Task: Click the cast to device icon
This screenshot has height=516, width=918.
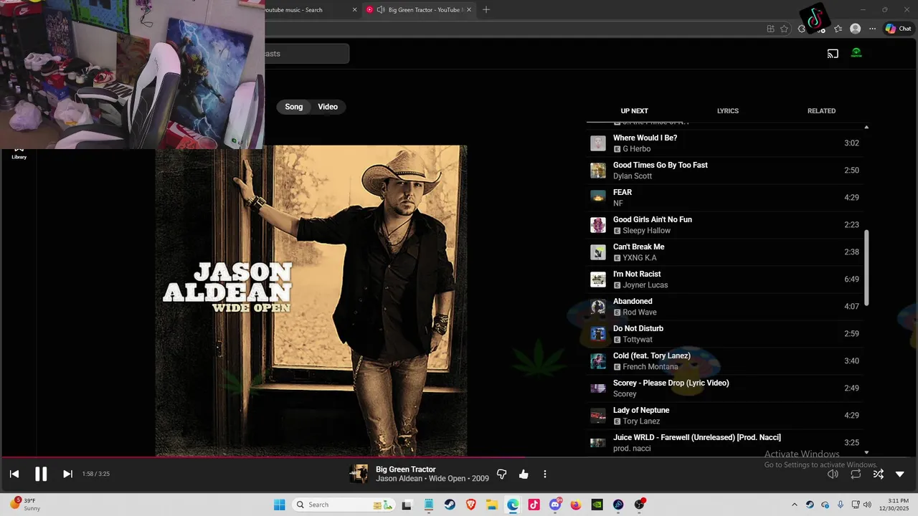Action: coord(833,53)
